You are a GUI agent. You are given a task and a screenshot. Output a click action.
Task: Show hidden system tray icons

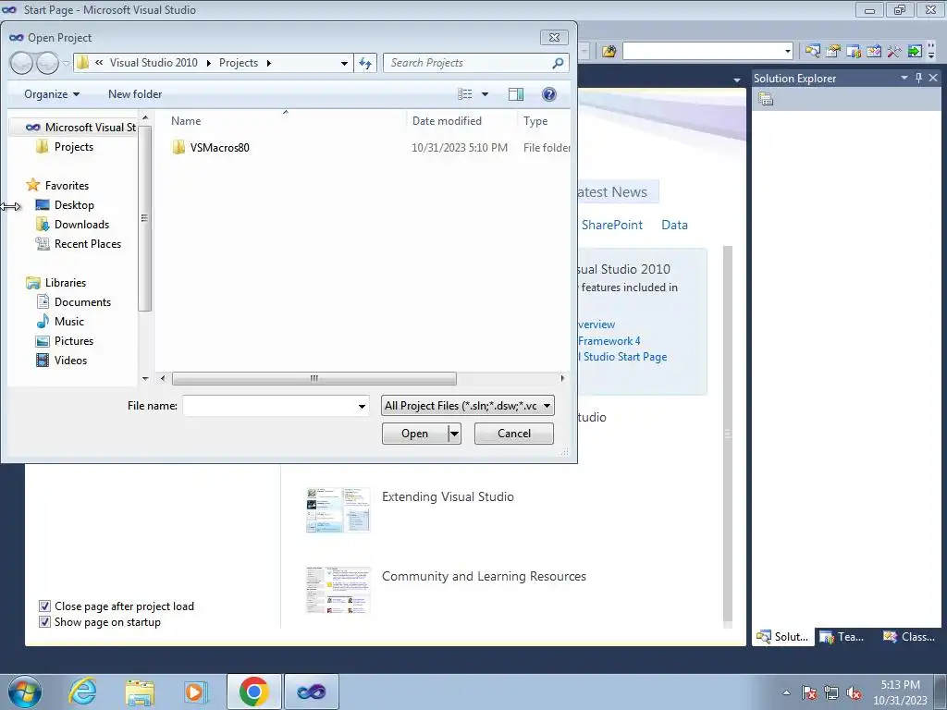786,693
